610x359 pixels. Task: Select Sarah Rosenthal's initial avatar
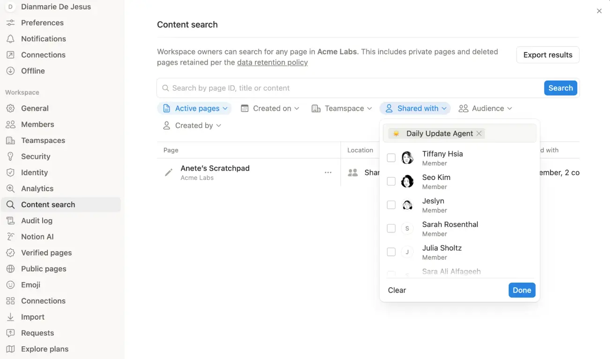pos(407,228)
